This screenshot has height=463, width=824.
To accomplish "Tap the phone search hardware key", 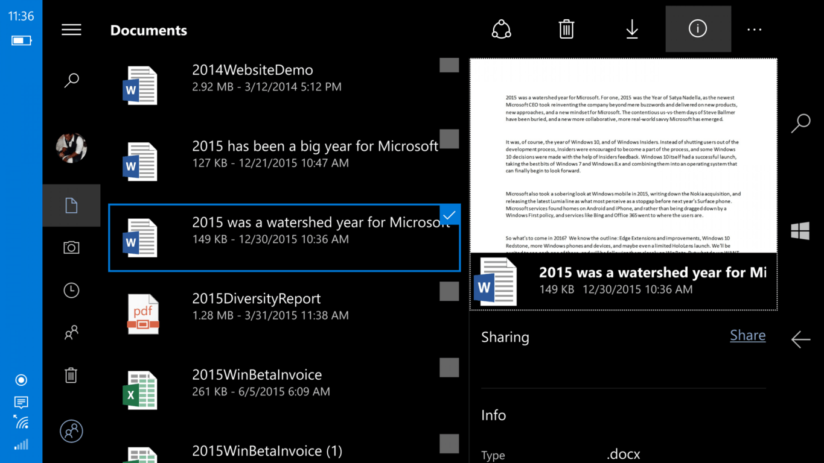I will point(801,123).
